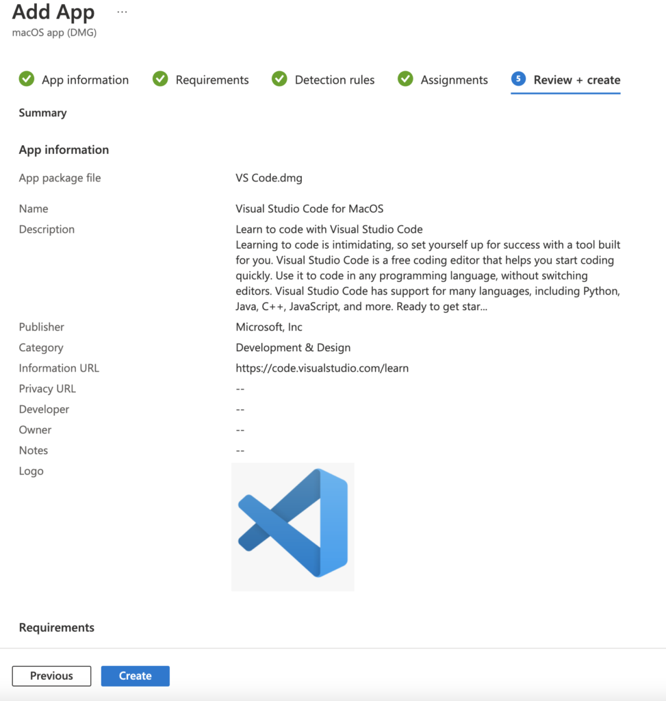Click the Visual Studio Code logo image

tap(293, 526)
